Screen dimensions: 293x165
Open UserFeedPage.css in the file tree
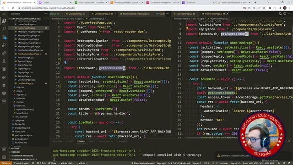tap(26, 80)
